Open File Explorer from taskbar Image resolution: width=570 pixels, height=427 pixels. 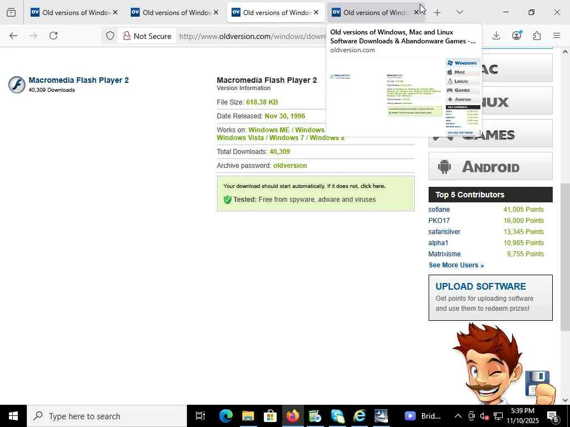click(248, 416)
